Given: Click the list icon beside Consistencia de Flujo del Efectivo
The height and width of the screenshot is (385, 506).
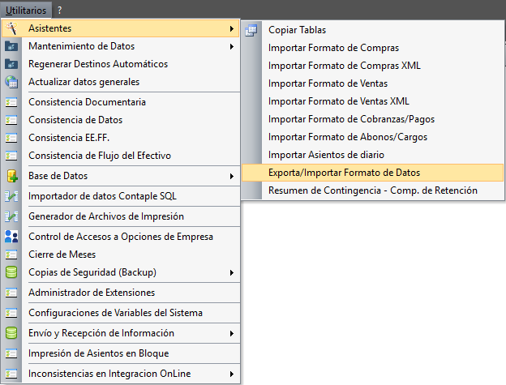Looking at the screenshot, I should (x=11, y=156).
